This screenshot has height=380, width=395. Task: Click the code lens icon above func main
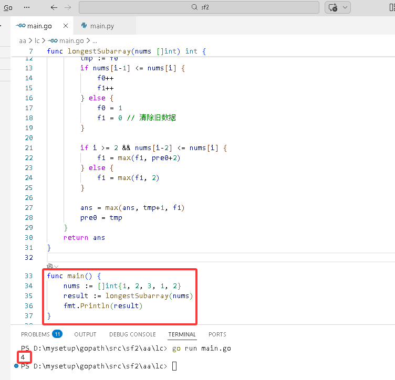point(50,266)
